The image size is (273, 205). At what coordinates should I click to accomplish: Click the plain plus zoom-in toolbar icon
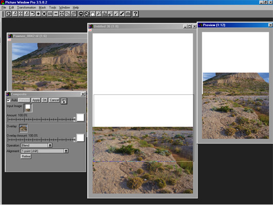click(38, 14)
